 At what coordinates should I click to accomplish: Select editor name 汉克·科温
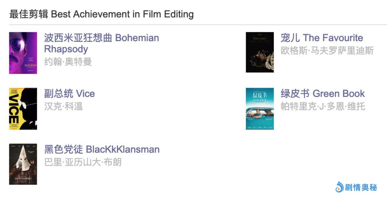pos(63,106)
